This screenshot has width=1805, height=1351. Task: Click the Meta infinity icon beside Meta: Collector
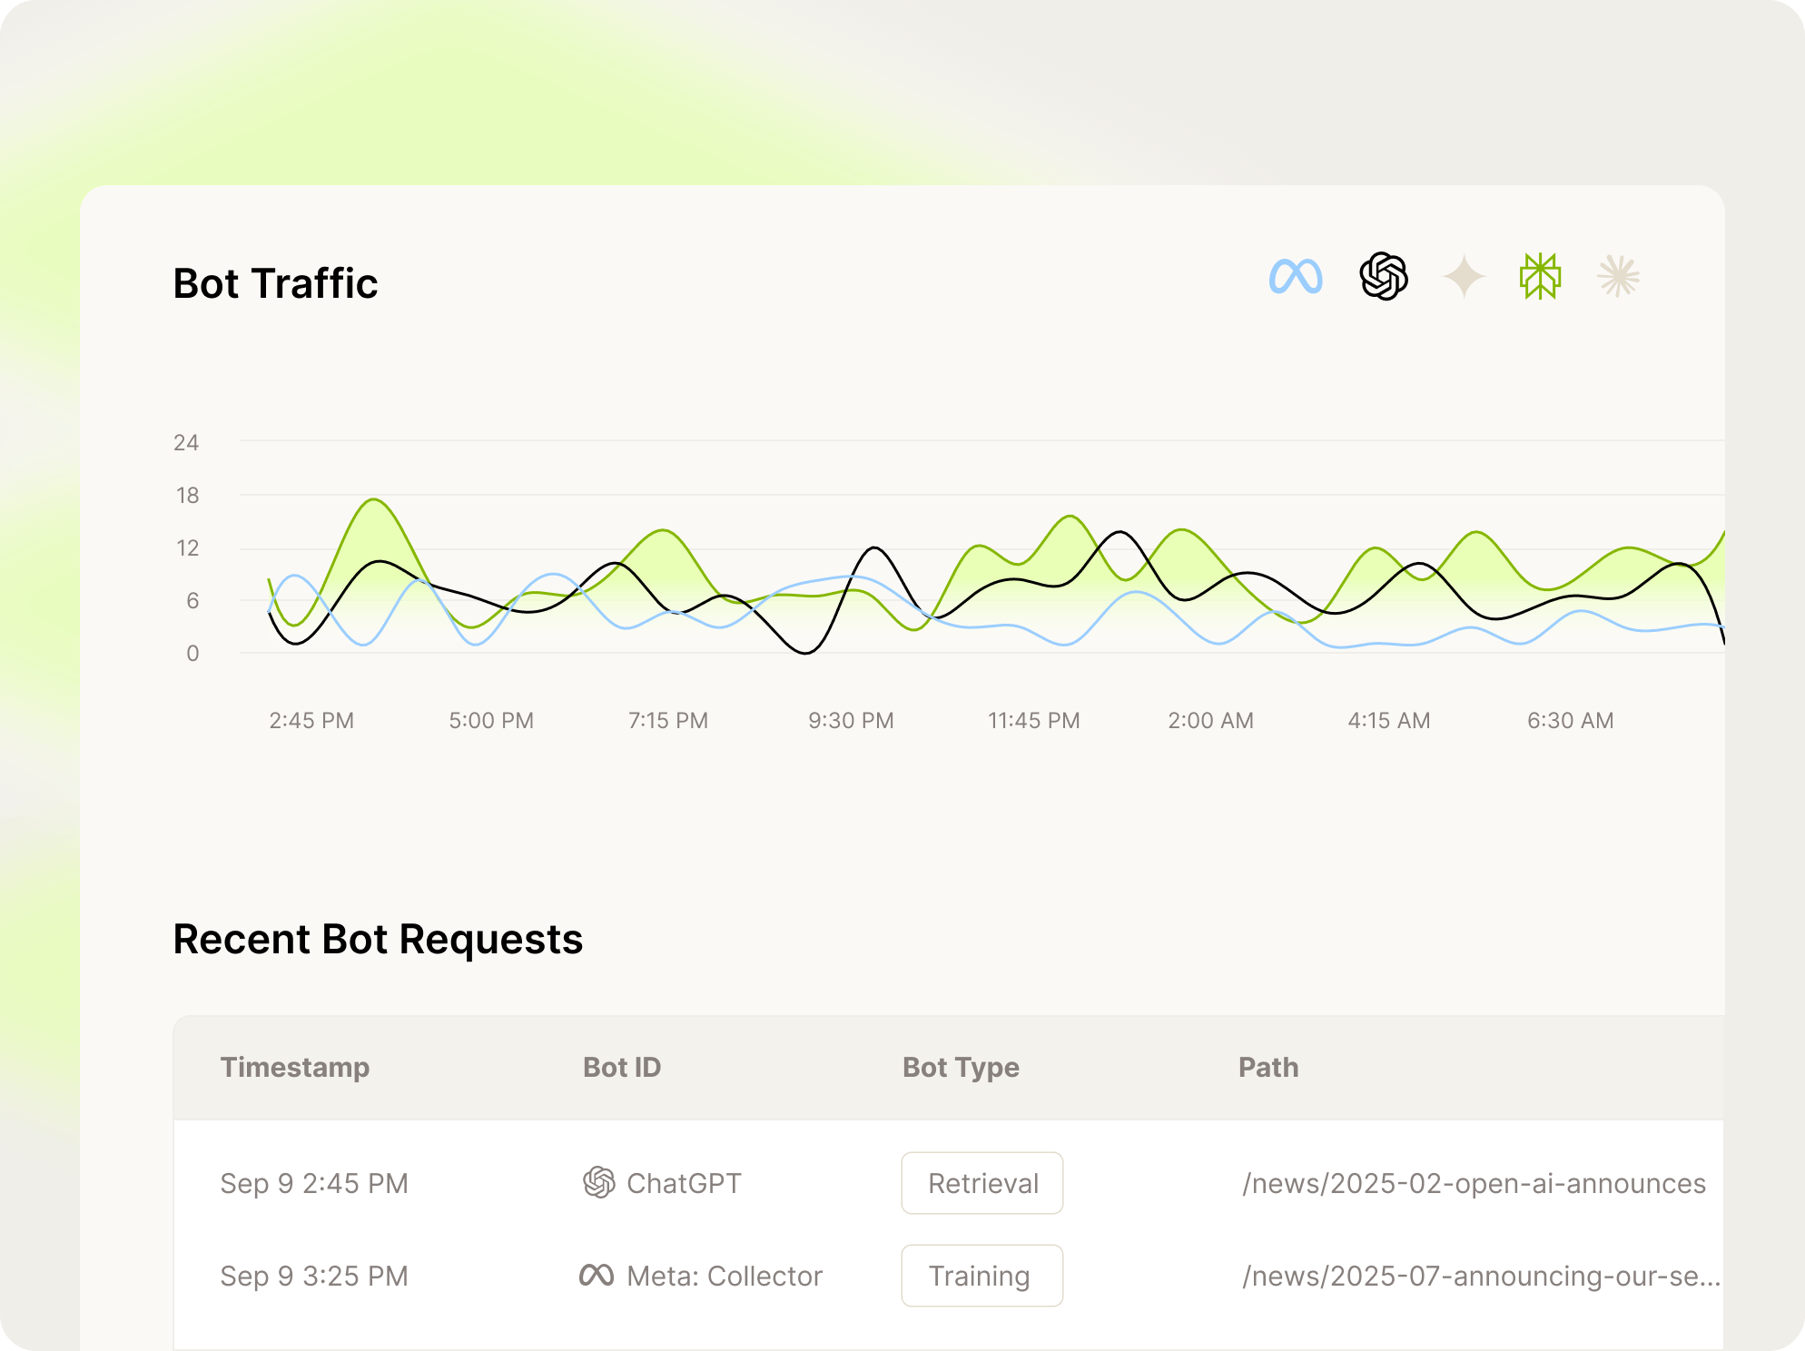598,1275
